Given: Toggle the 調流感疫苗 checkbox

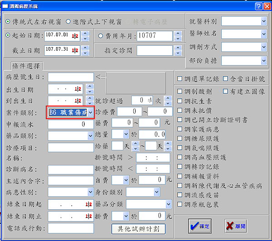Looking at the screenshot, I should coord(180,195).
